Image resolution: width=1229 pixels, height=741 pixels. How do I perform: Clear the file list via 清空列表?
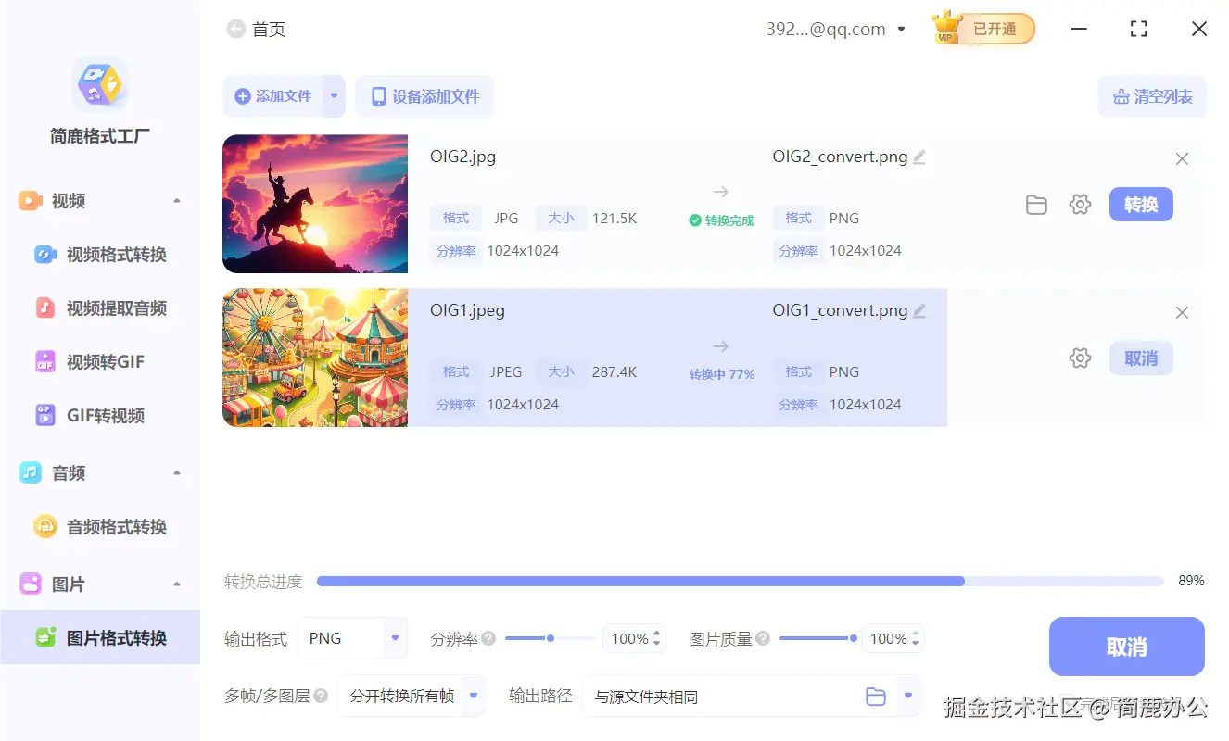(1152, 95)
